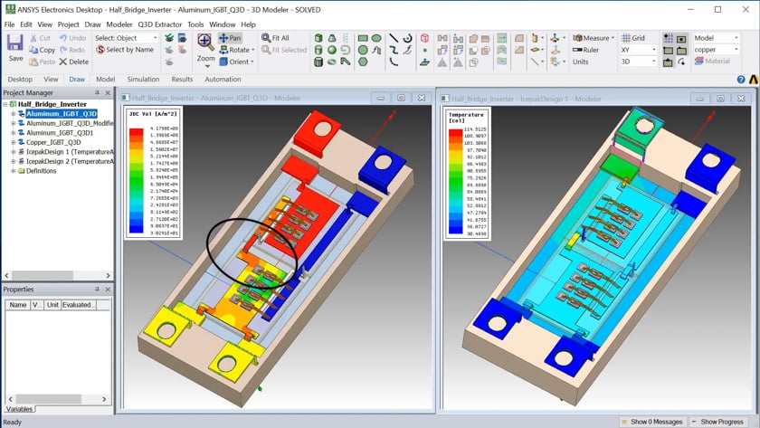Click Show Progress
This screenshot has height=428, width=760.
[x=717, y=422]
